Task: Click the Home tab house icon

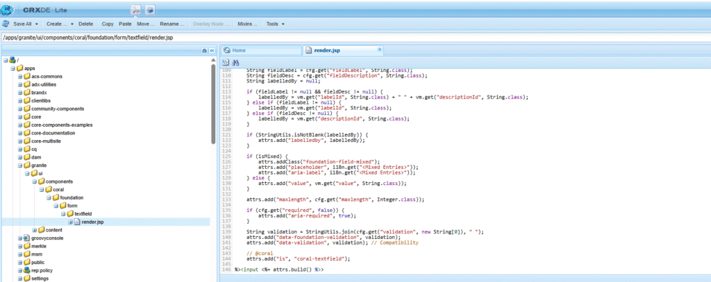Action: pos(227,51)
